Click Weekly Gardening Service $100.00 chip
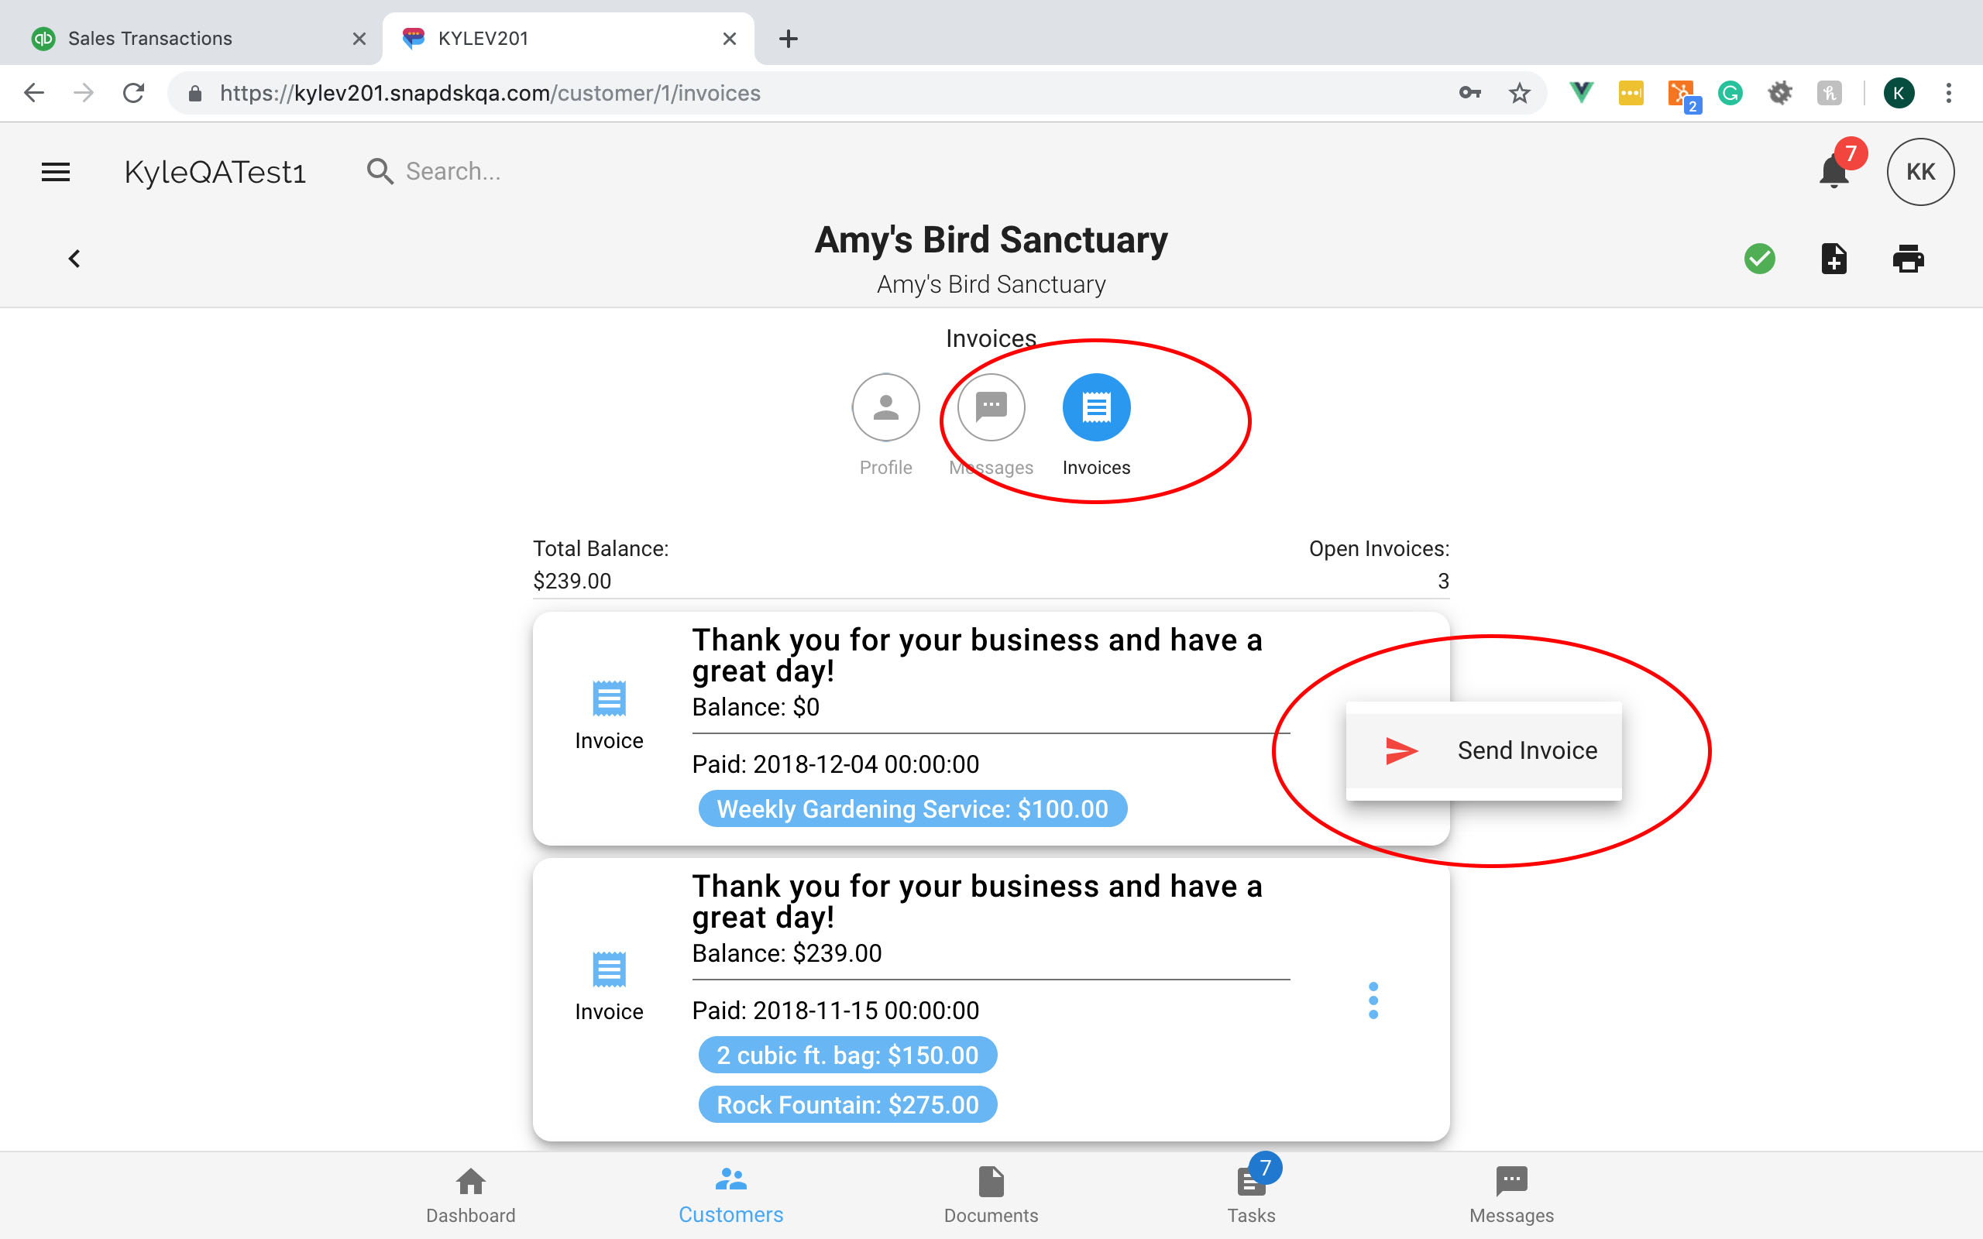Screen dimensions: 1983x1239 (912, 808)
